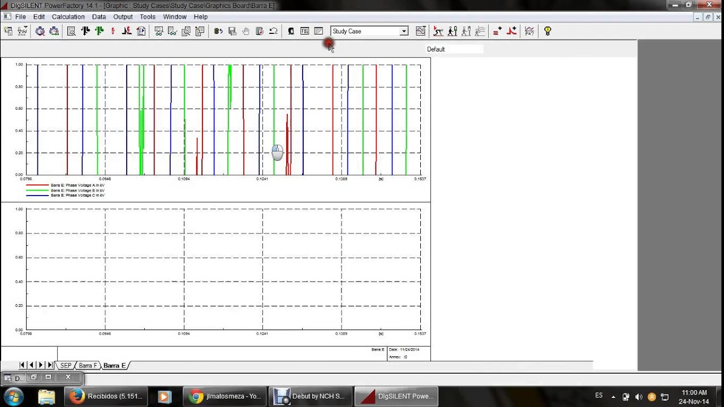Viewport: 724px width, 407px height.
Task: Open the file explorer taskbar icon
Action: coord(46,396)
